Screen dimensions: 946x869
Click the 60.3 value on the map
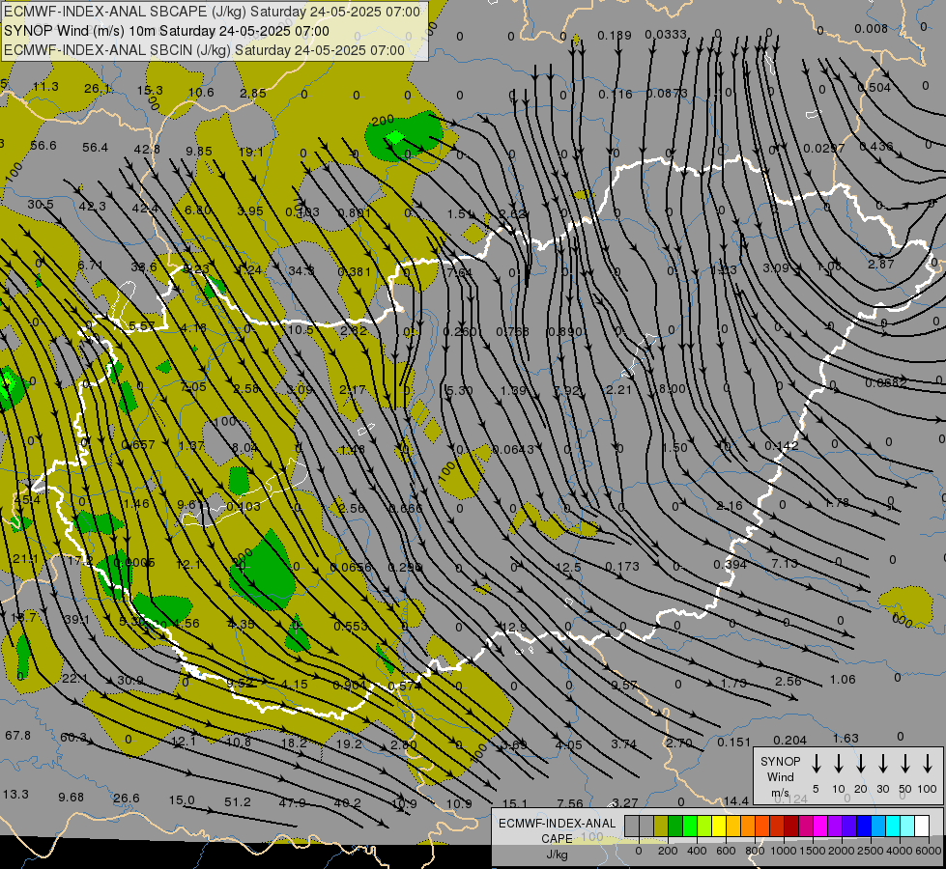point(73,737)
